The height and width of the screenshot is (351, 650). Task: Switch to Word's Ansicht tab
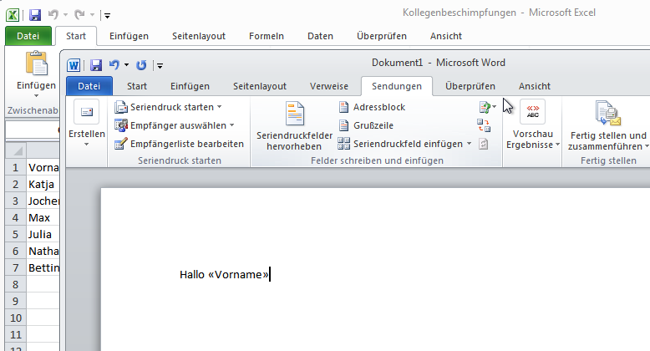pyautogui.click(x=535, y=86)
